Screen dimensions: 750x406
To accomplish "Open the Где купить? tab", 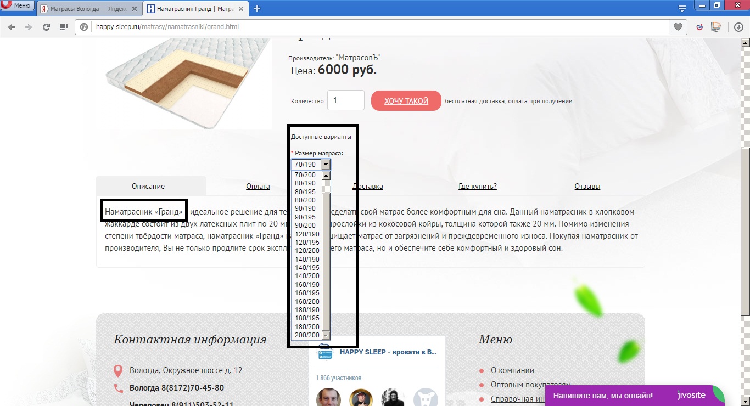I will click(x=478, y=187).
